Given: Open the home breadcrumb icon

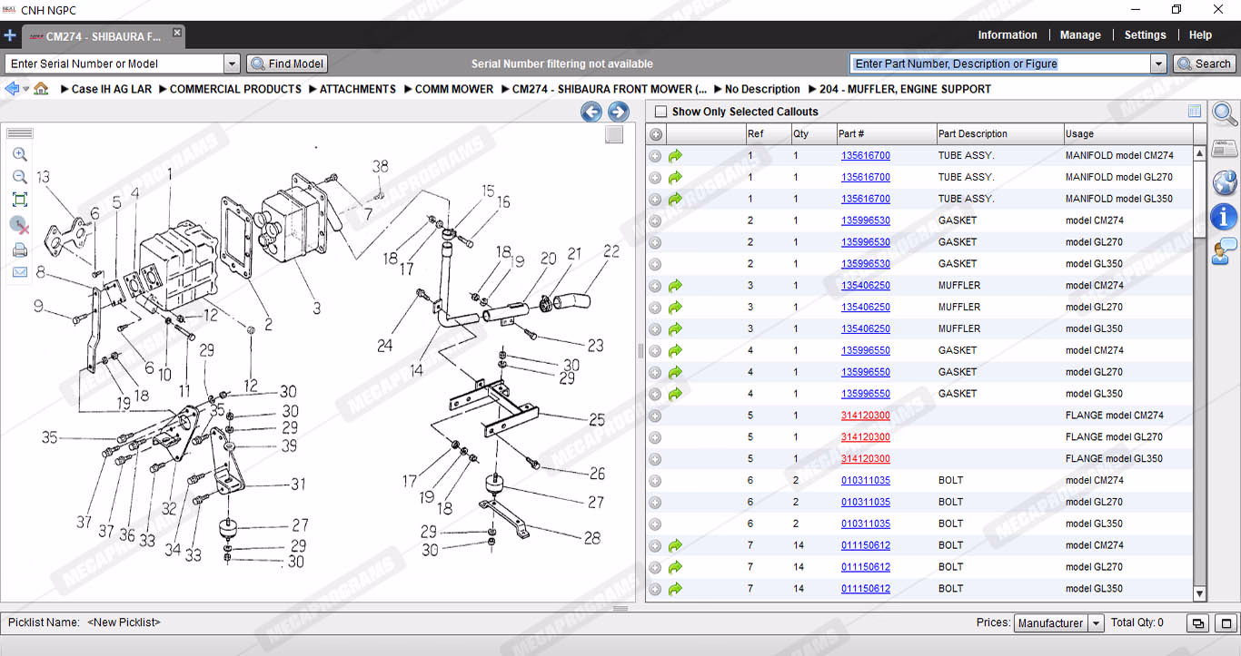Looking at the screenshot, I should [x=41, y=89].
